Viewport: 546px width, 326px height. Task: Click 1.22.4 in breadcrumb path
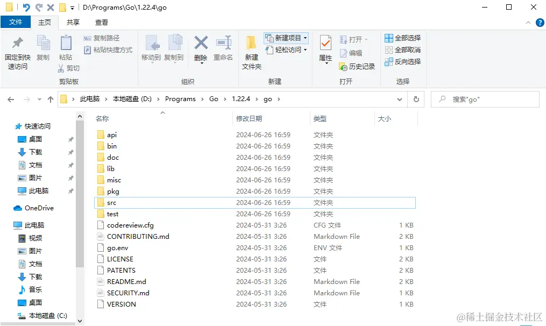click(x=241, y=99)
